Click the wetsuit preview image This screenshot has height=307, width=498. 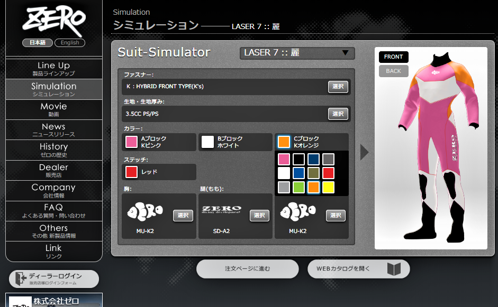pyautogui.click(x=438, y=148)
